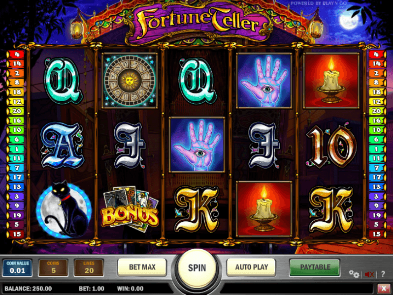393x295 pixels.
Task: Click the Bonus tarot cards symbol
Action: click(x=130, y=208)
